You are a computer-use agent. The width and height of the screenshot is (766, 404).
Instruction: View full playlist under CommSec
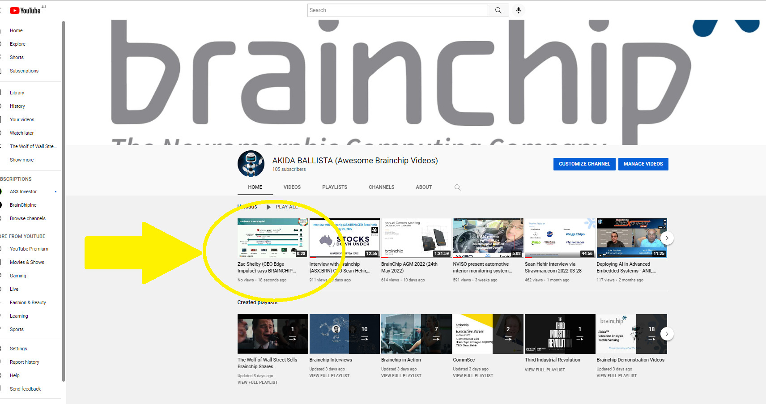(473, 376)
